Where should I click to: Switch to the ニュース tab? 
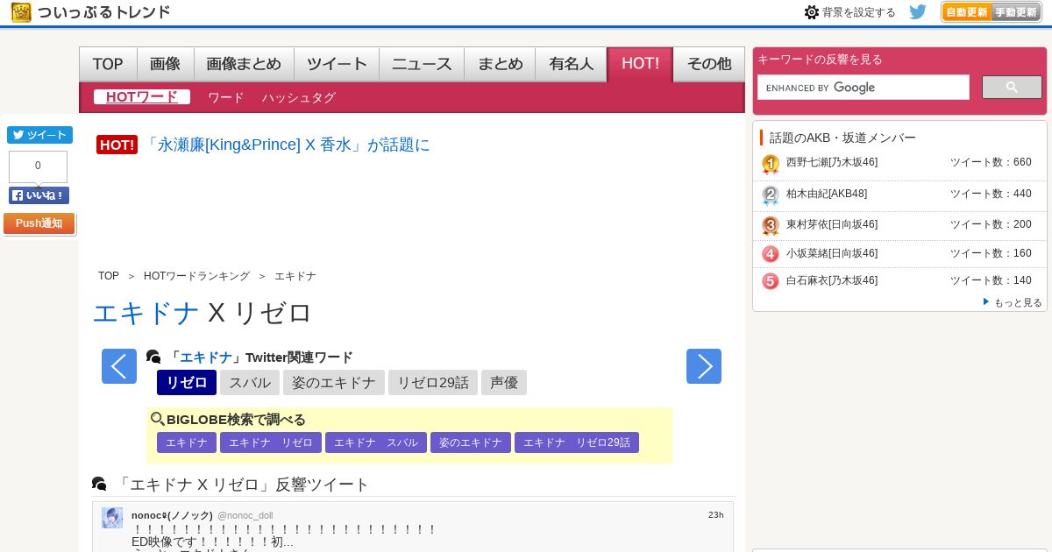coord(422,64)
